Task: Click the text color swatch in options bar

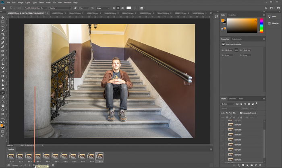Action: 129,8
